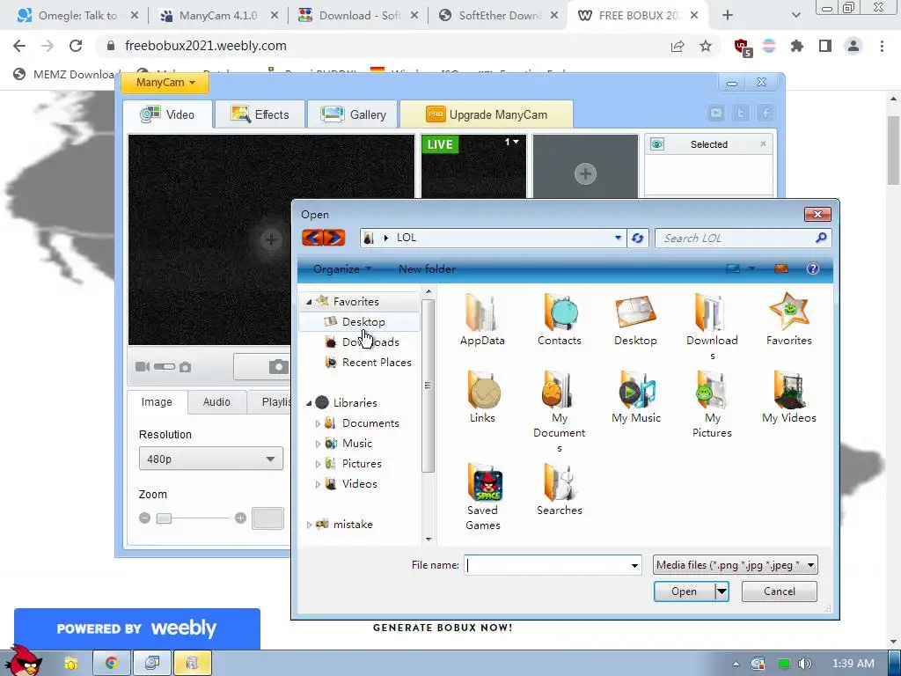Screen dimensions: 901x676
Task: Click the ManyCam YouTube icon
Action: [x=716, y=114]
